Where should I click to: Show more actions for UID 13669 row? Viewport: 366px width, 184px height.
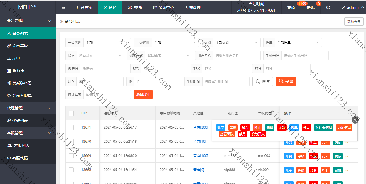347,156
